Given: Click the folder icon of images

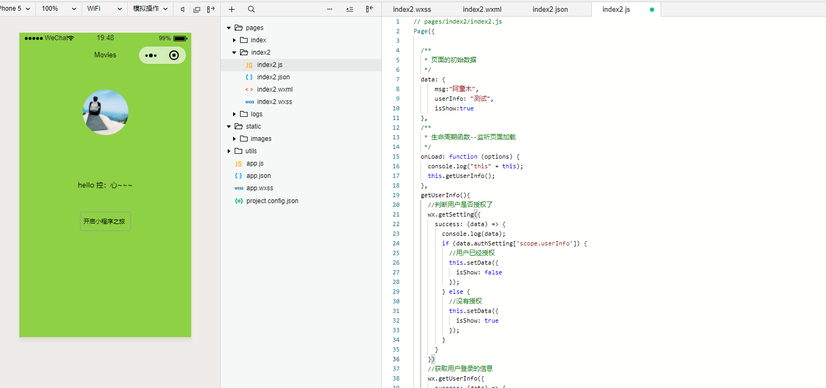Looking at the screenshot, I should click(244, 139).
